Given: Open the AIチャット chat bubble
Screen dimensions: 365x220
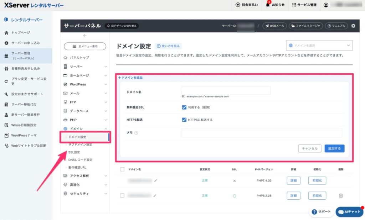Looking at the screenshot, I should [349, 212].
